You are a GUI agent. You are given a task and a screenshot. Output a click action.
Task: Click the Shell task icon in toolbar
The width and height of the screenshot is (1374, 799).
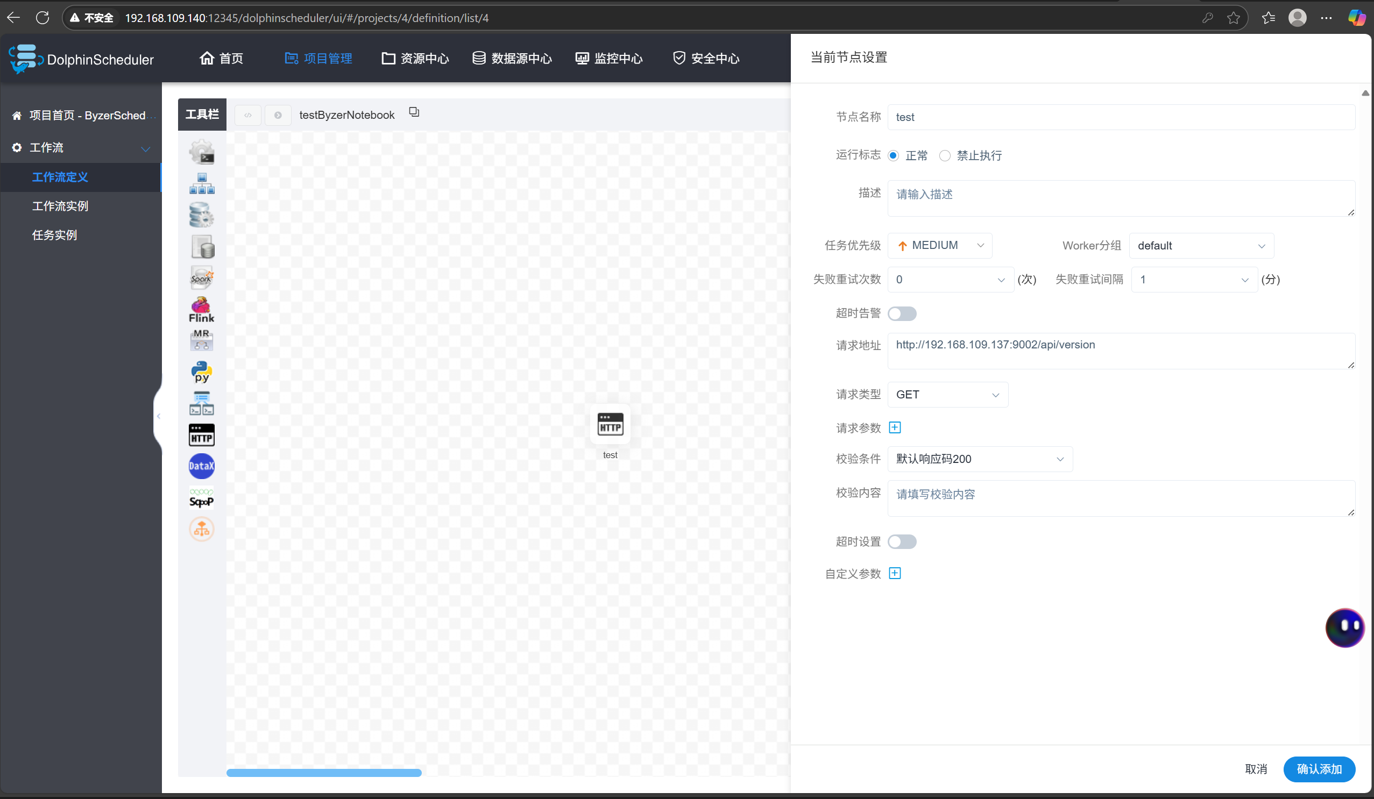point(201,152)
